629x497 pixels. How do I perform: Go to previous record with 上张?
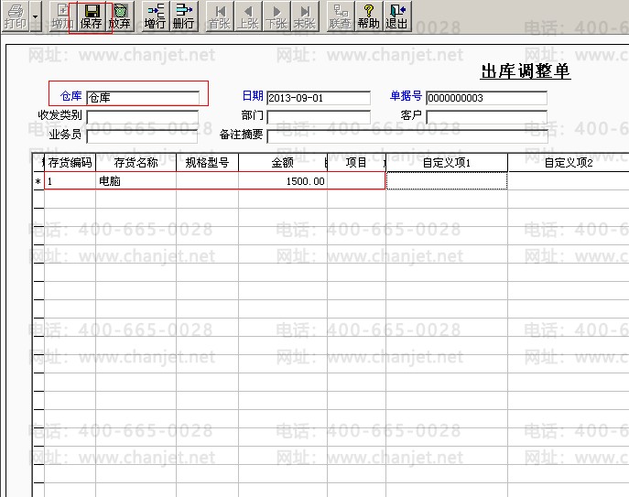[x=248, y=16]
